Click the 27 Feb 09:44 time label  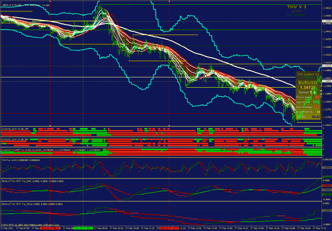(x=101, y=228)
